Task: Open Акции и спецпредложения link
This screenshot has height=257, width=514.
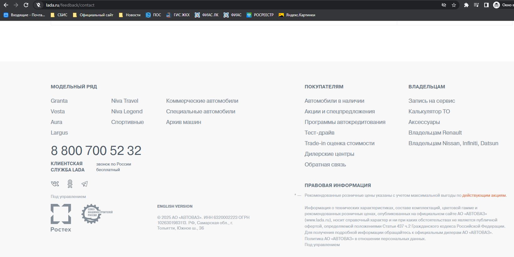Action: coord(340,111)
